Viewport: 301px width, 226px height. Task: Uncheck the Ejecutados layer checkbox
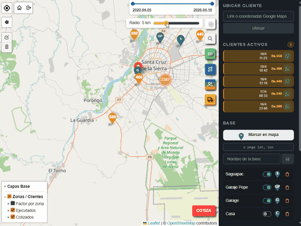[x=13, y=210]
